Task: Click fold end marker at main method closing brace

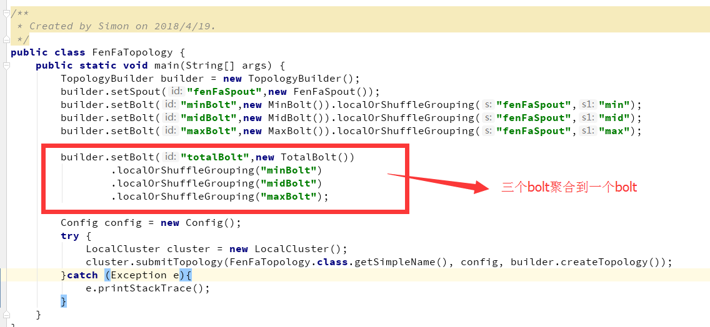Action: (x=6, y=314)
